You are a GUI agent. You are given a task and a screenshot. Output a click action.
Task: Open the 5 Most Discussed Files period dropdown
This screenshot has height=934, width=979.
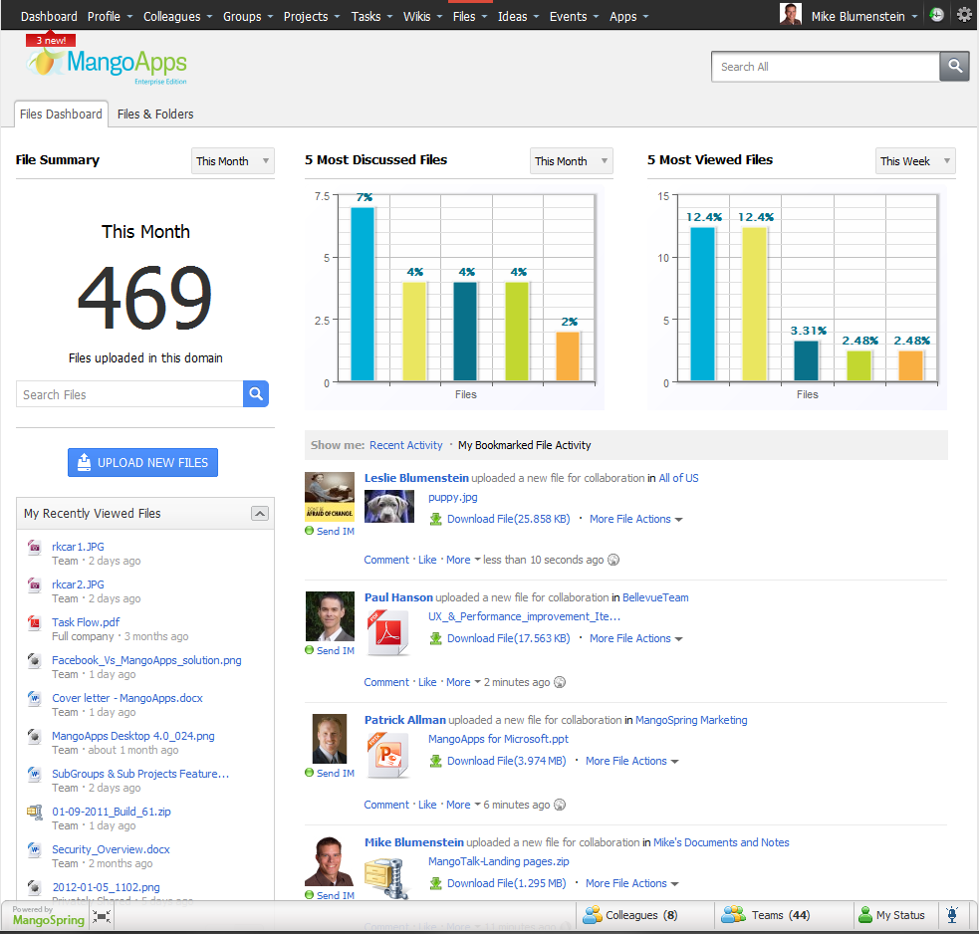[x=572, y=161]
